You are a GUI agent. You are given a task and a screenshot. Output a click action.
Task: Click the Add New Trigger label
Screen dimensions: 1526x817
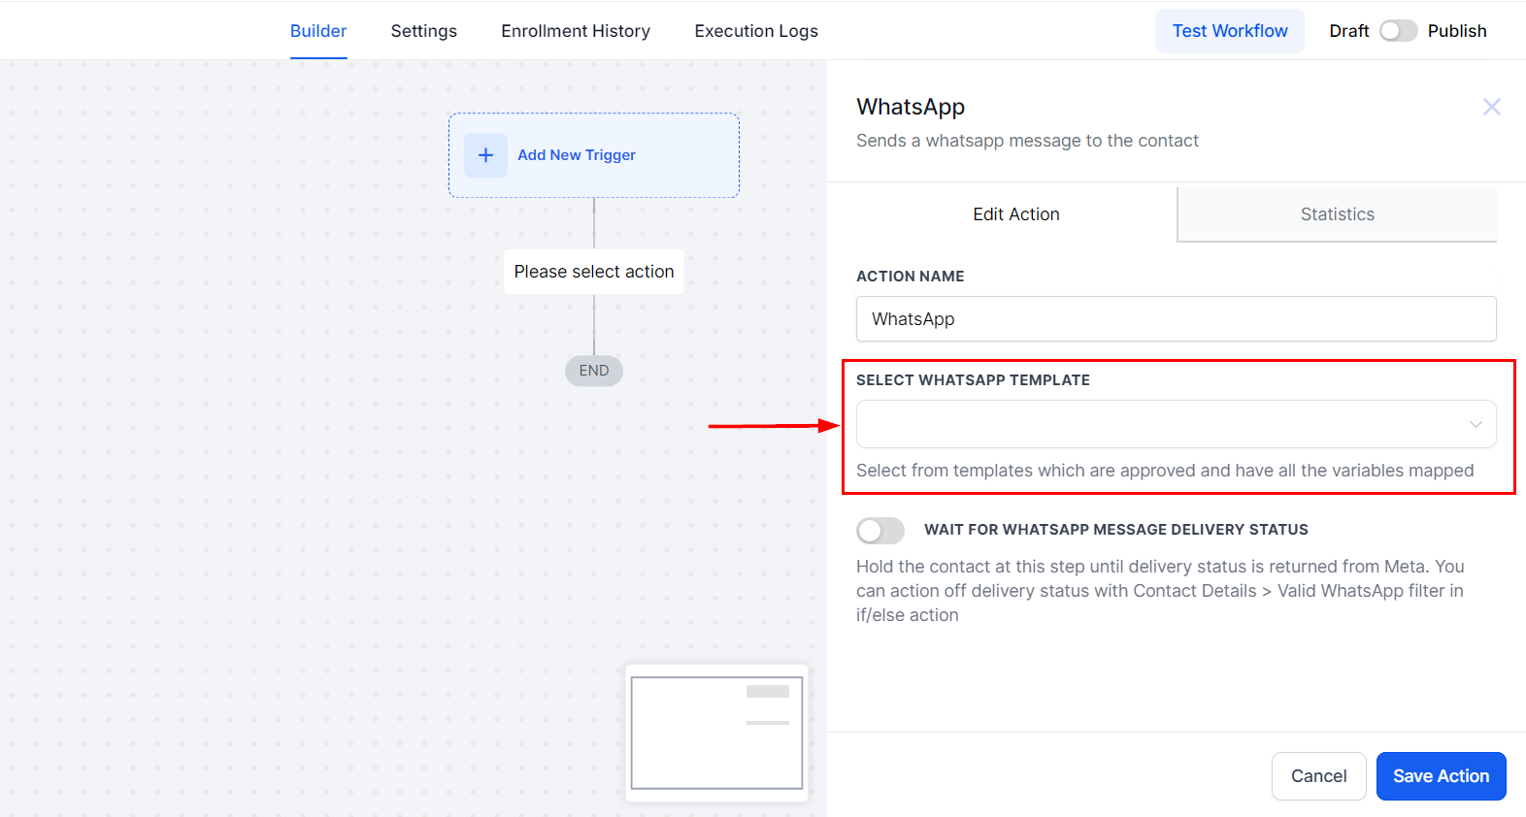click(577, 155)
